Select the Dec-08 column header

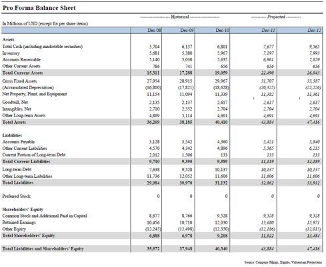[154, 31]
